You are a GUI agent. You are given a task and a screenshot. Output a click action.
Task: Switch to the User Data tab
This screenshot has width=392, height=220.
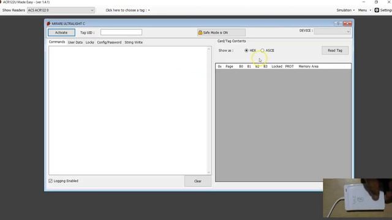tap(75, 42)
